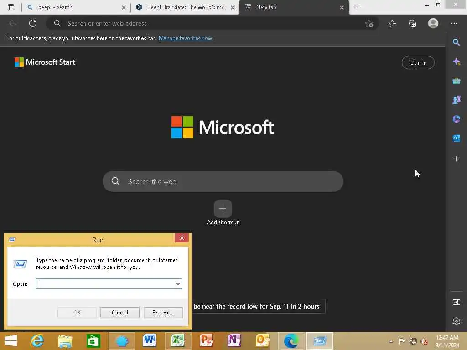Screen dimensions: 467x350
Task: Click the Run dialog Open text field
Action: tap(109, 283)
